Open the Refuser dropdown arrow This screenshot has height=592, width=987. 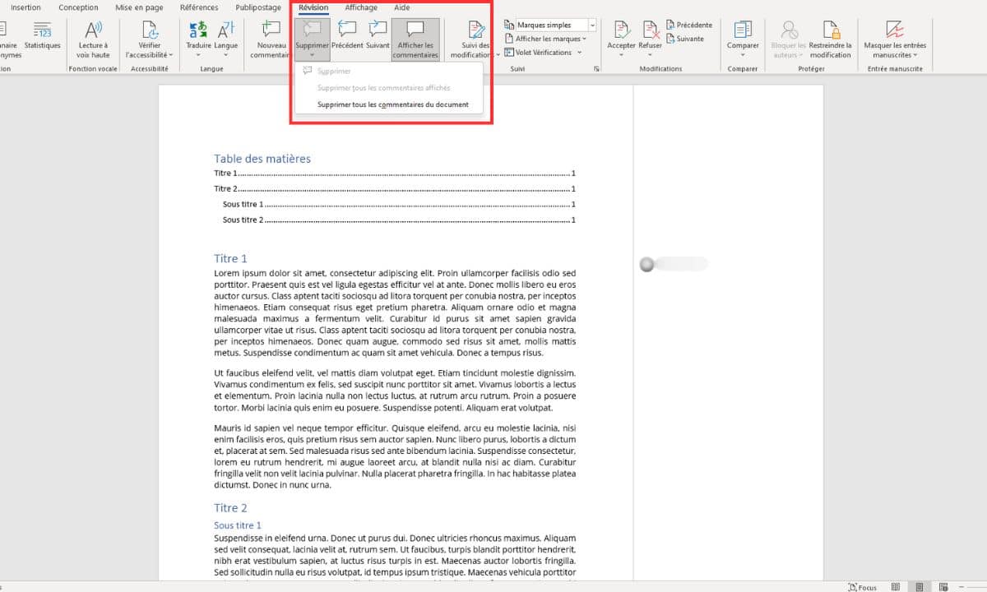click(651, 55)
